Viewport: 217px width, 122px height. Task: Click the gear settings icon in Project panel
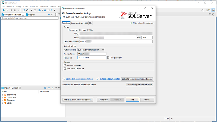click(x=45, y=88)
